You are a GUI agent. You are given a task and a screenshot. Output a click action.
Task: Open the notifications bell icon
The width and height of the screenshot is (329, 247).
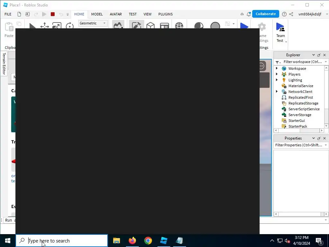[249, 14]
